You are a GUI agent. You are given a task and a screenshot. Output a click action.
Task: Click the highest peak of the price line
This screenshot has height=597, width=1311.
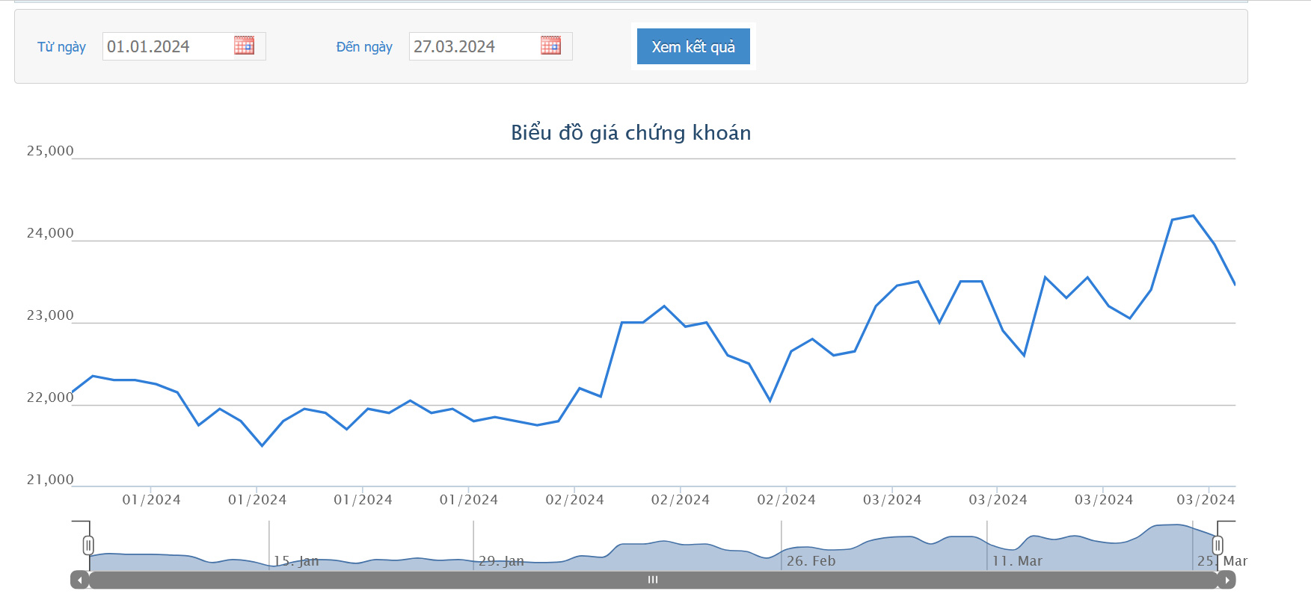[x=1193, y=216]
